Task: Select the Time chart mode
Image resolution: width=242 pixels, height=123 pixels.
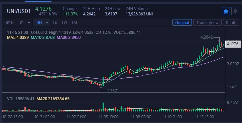Action: click(8, 22)
